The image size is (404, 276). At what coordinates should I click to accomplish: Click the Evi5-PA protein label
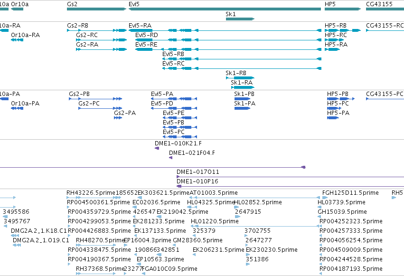point(162,94)
